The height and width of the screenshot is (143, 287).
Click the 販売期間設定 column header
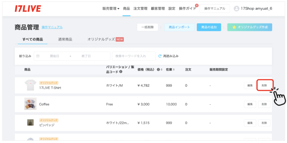click(219, 70)
